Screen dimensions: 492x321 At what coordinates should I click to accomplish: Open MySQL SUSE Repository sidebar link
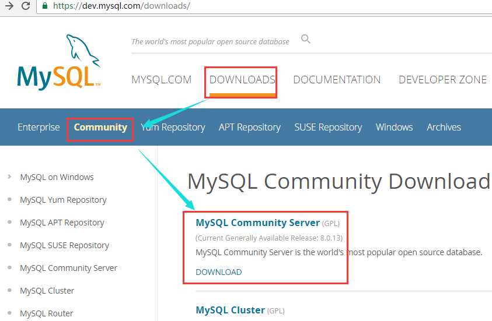[65, 245]
